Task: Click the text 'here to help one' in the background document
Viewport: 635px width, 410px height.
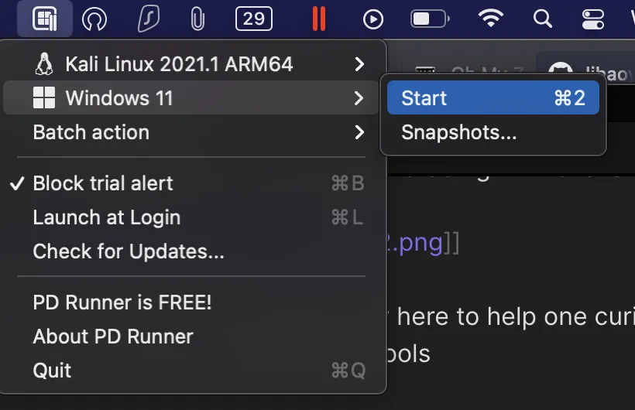Action: coord(491,316)
